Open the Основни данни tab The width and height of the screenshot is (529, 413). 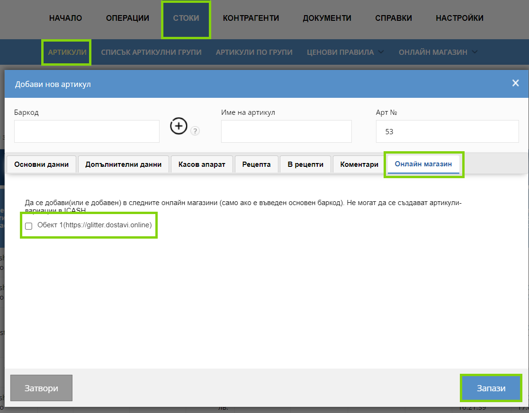[42, 164]
